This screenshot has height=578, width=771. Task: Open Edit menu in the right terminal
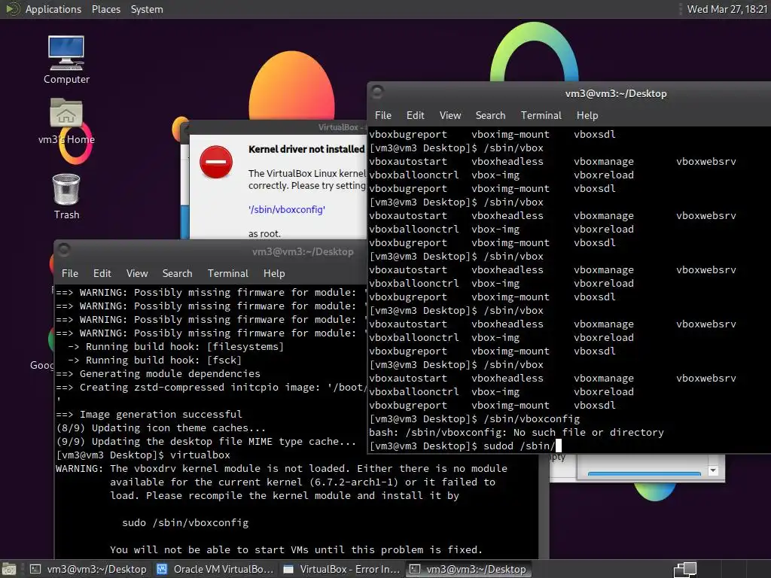(x=415, y=115)
